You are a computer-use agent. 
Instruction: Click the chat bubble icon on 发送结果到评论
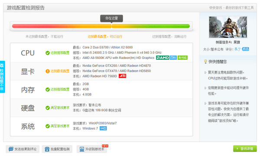click(11, 149)
